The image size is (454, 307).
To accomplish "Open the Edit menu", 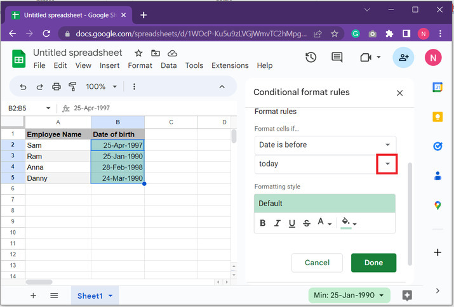I will (60, 66).
